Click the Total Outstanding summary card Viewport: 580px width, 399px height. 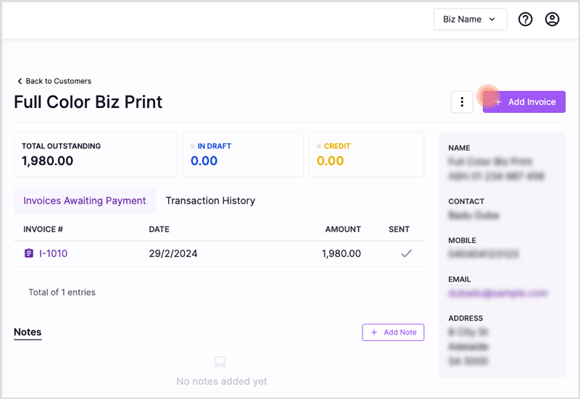95,154
